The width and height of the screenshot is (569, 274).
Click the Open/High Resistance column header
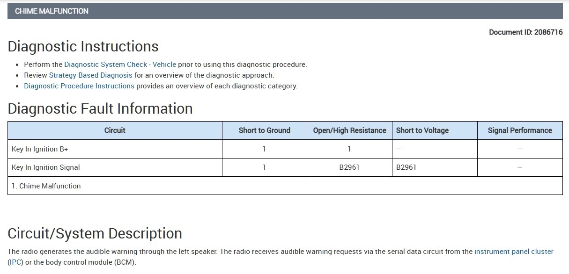coord(349,130)
